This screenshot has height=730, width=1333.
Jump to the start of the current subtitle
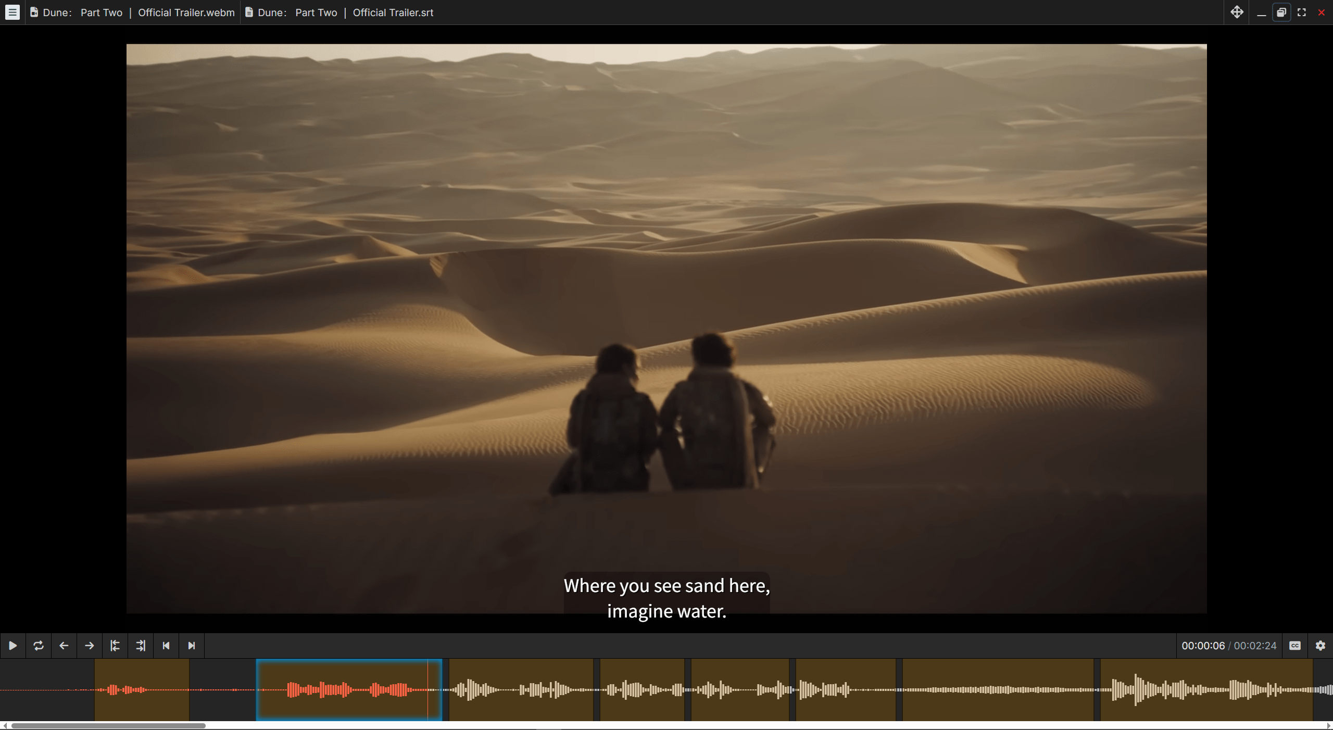[x=115, y=646]
